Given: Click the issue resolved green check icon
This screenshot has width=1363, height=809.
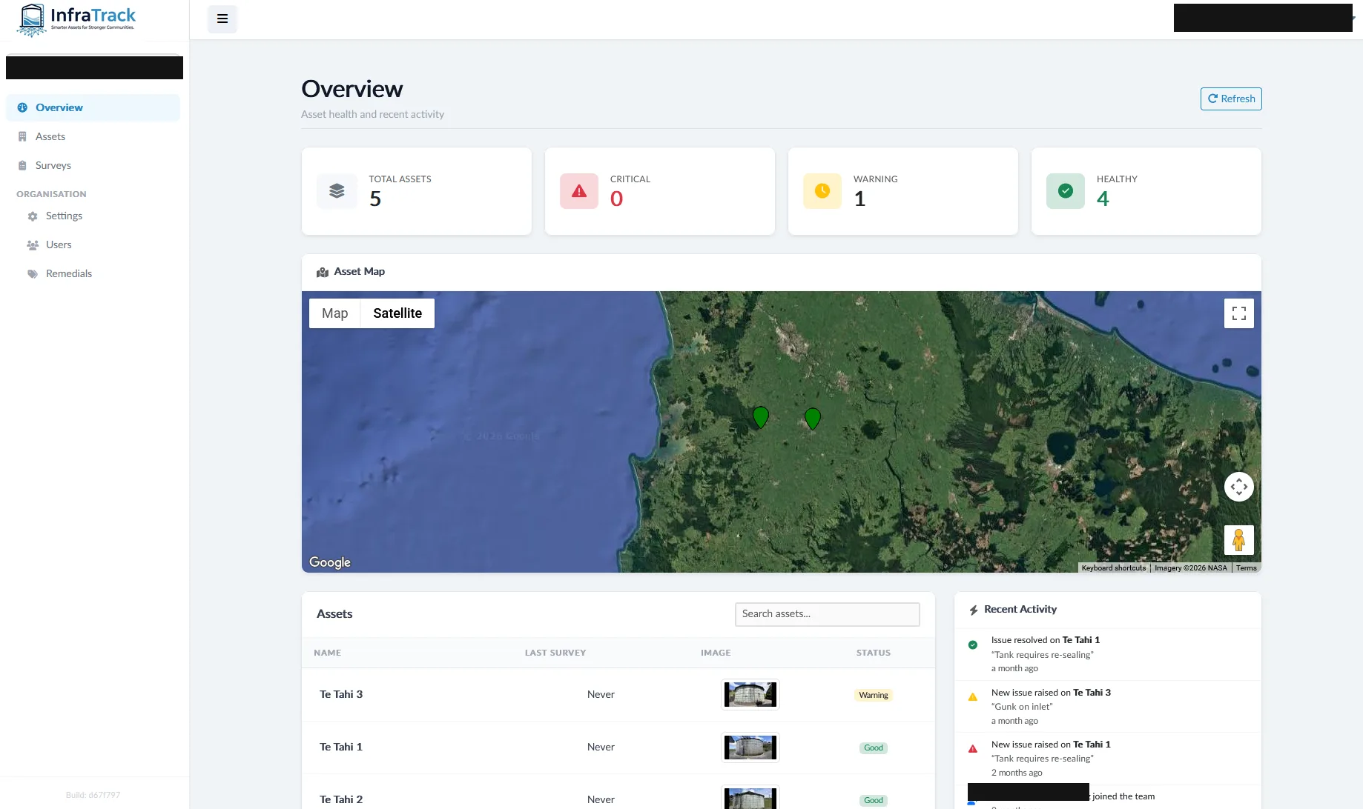Looking at the screenshot, I should coord(972,645).
